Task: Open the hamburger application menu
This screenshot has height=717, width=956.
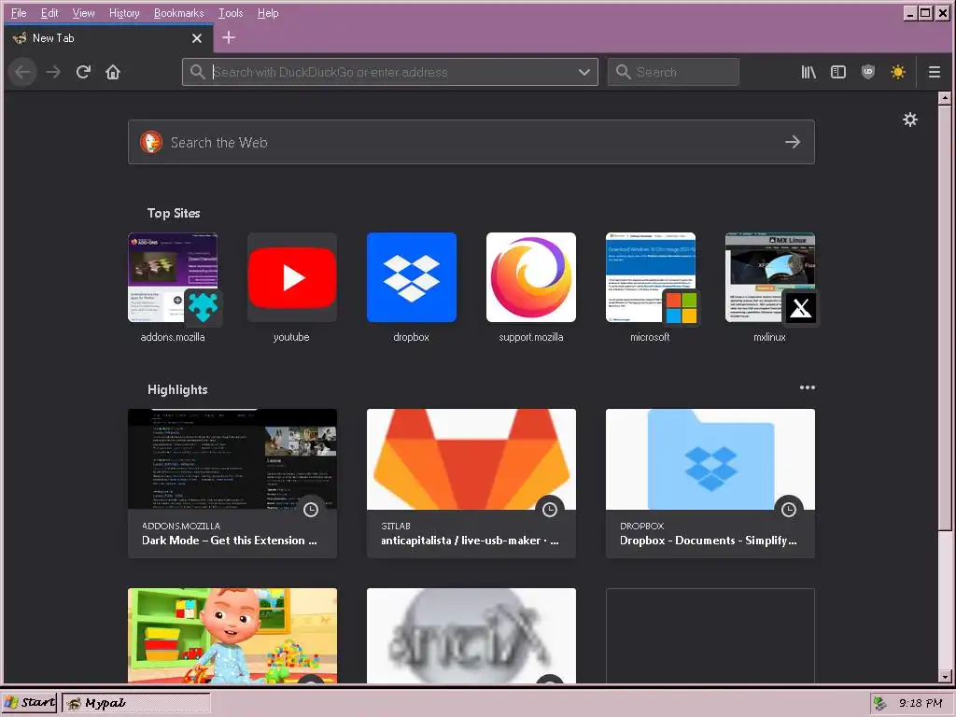Action: pos(934,72)
